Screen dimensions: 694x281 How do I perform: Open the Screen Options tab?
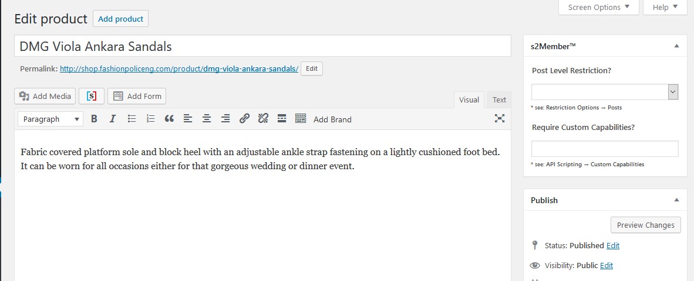tap(598, 7)
